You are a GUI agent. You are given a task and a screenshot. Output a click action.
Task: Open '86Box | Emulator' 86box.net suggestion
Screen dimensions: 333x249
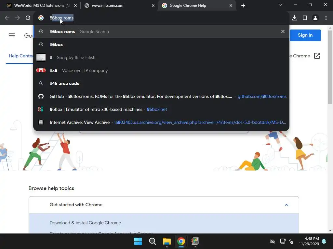pyautogui.click(x=161, y=109)
